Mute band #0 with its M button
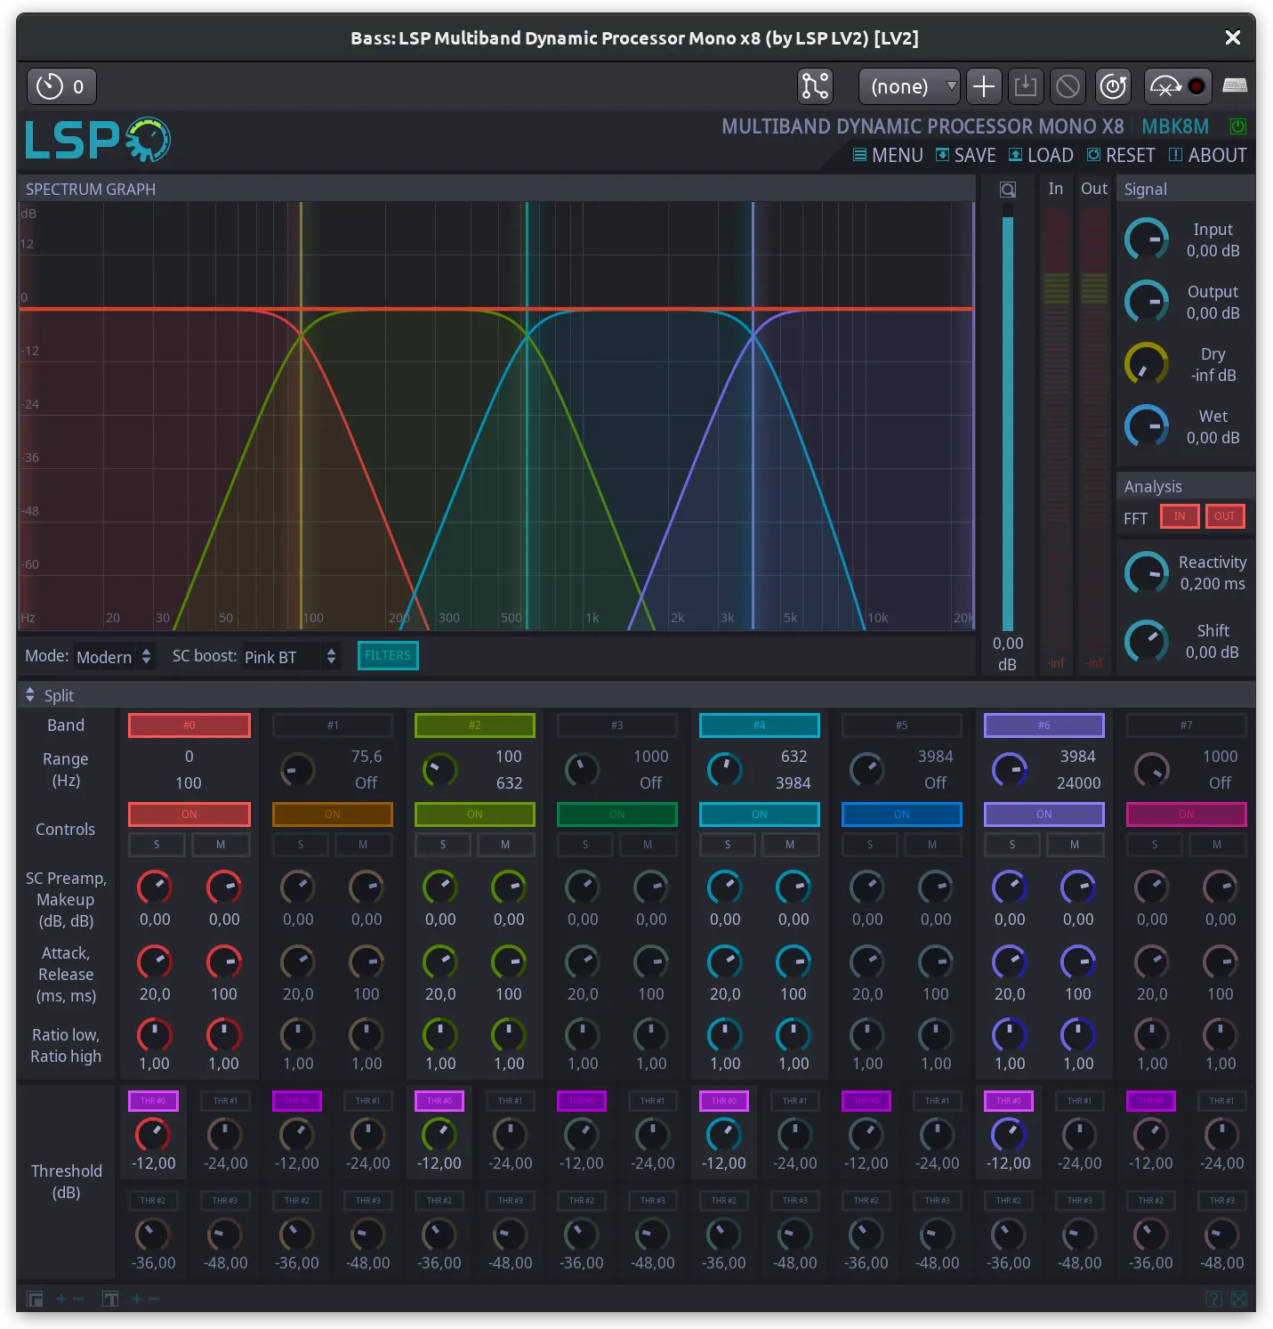The image size is (1273, 1329). coord(221,845)
